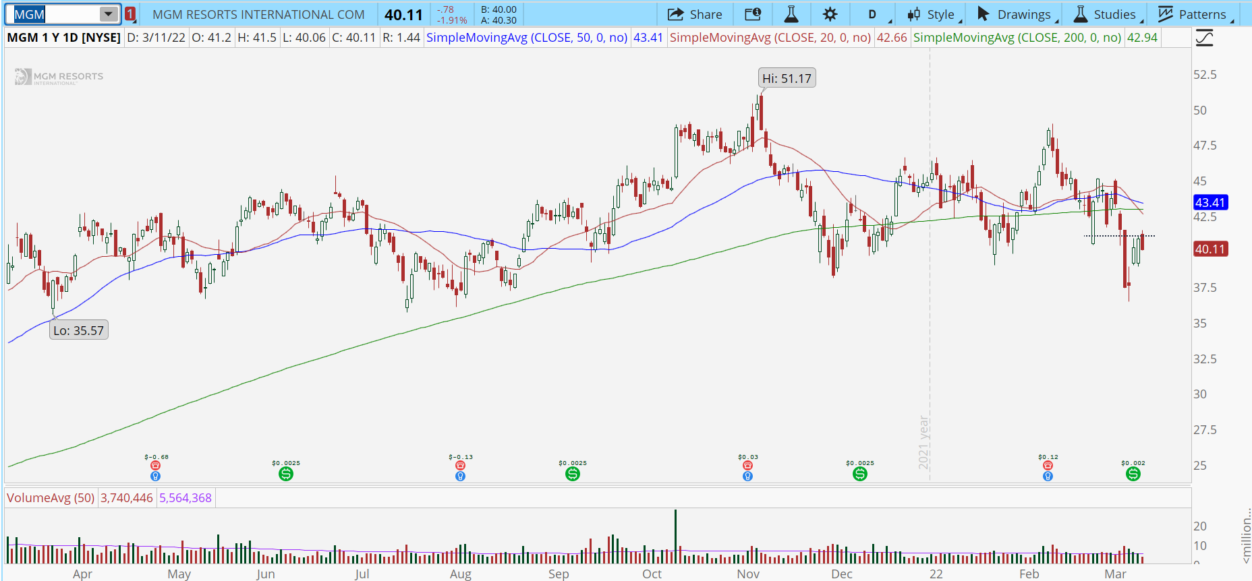This screenshot has height=581, width=1252.
Task: Click the blue lightbulb icon under $-0.13
Action: pos(460,476)
